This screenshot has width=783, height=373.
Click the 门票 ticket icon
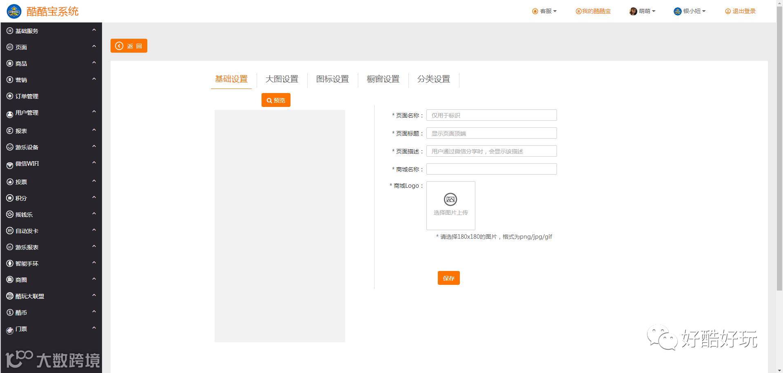10,331
